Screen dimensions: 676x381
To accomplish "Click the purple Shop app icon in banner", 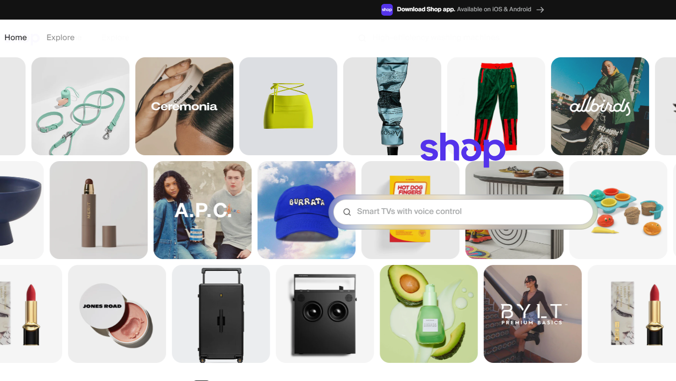I will 387,10.
